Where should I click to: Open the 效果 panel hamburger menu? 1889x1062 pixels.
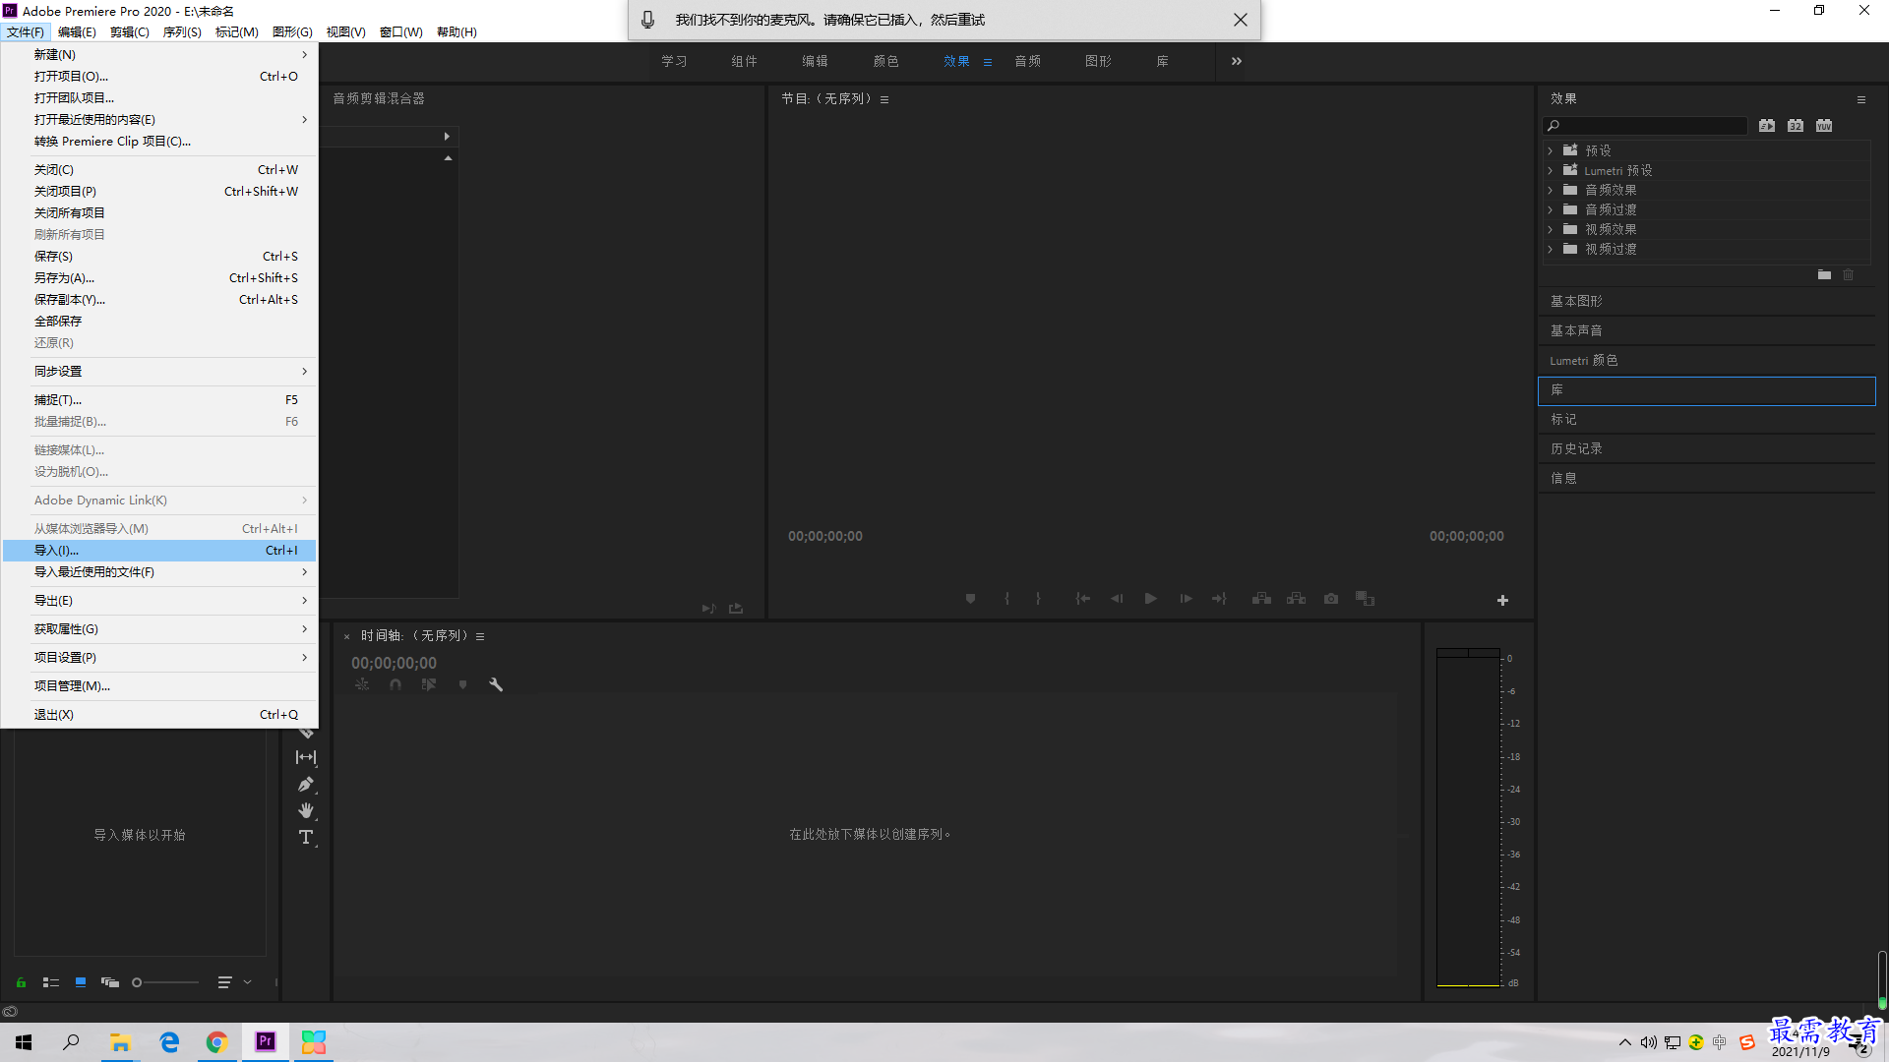[1860, 99]
